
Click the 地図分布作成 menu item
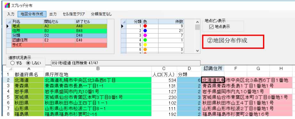(x=32, y=14)
